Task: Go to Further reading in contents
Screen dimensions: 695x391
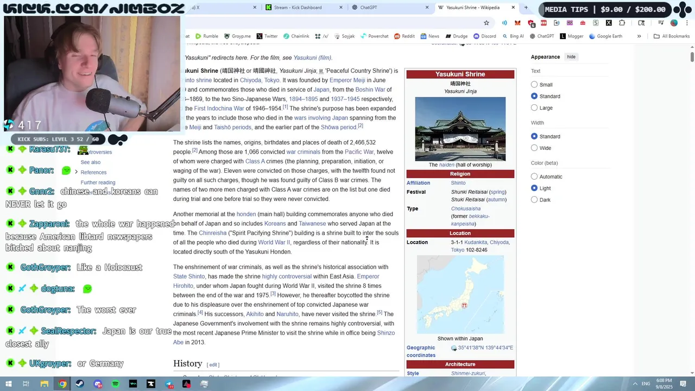Action: [98, 182]
